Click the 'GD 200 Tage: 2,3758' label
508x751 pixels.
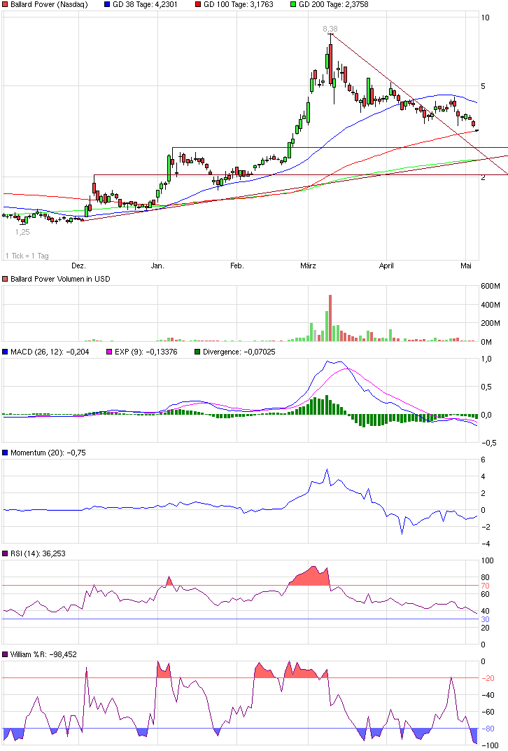coord(333,4)
